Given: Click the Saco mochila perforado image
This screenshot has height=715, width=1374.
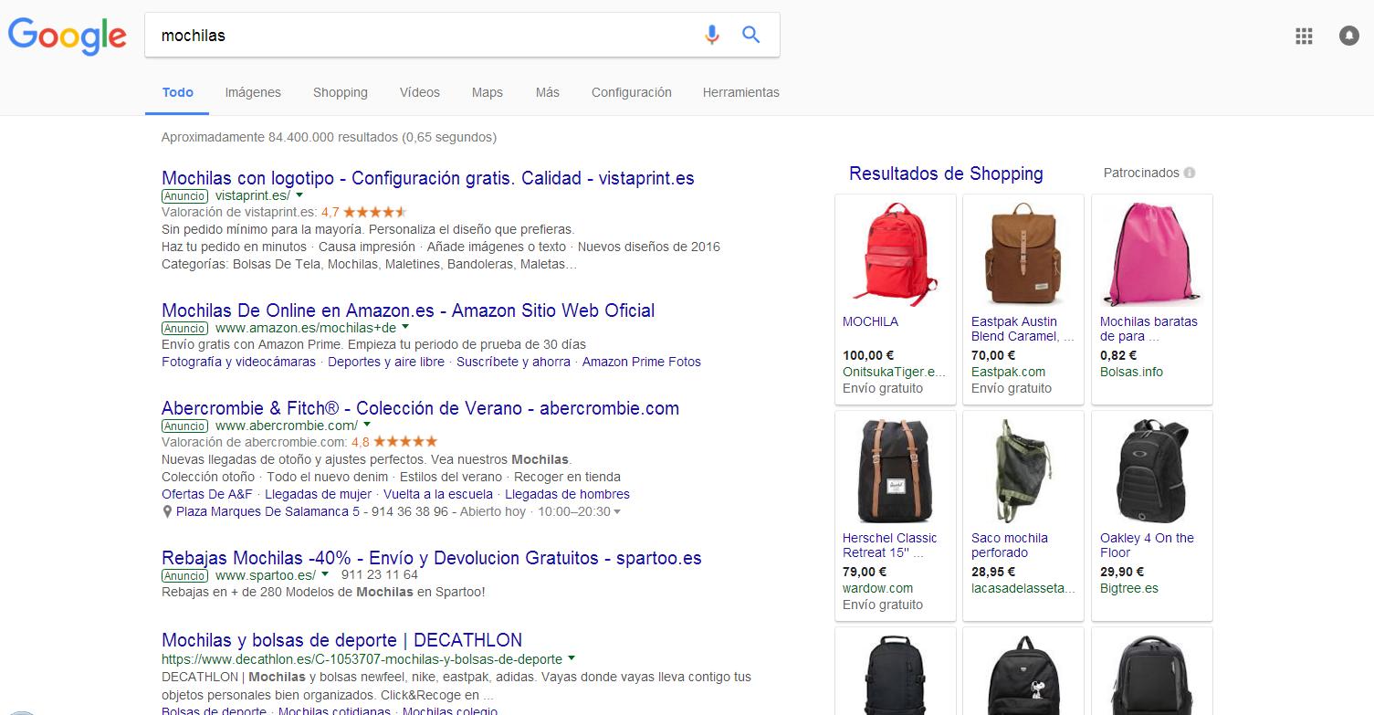Looking at the screenshot, I should 1023,471.
